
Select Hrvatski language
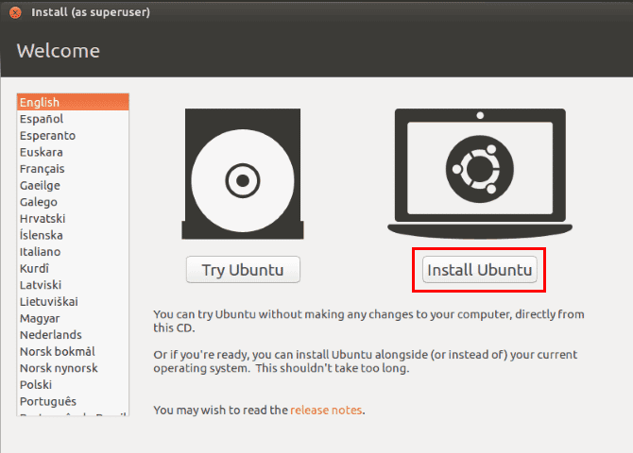73,218
